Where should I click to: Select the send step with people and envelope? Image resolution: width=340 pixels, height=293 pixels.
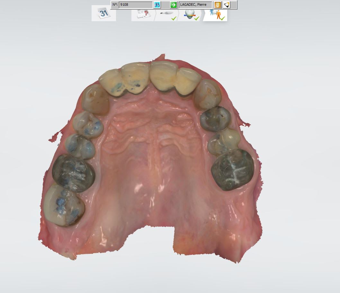pyautogui.click(x=216, y=14)
